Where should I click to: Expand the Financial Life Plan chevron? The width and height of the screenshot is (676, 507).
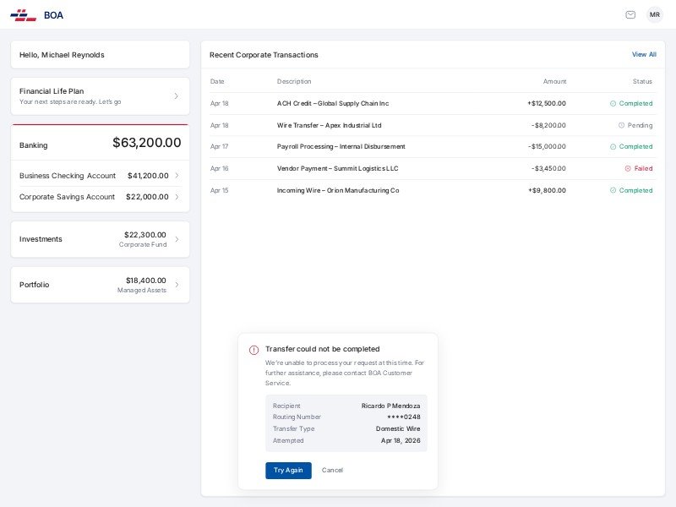176,95
